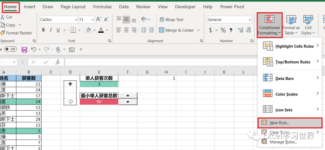
Task: Click the Copy icon
Action: pos(3,25)
